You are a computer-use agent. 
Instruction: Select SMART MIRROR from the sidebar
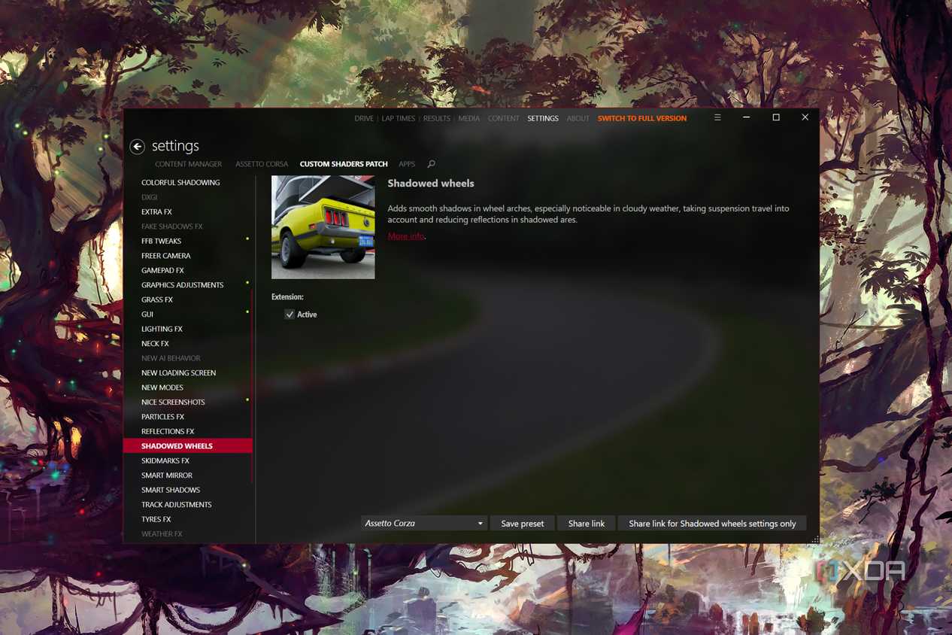tap(166, 475)
